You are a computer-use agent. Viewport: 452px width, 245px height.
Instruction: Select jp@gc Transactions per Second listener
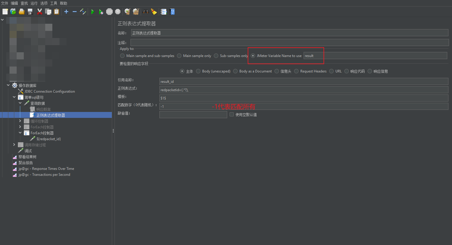[x=44, y=175]
